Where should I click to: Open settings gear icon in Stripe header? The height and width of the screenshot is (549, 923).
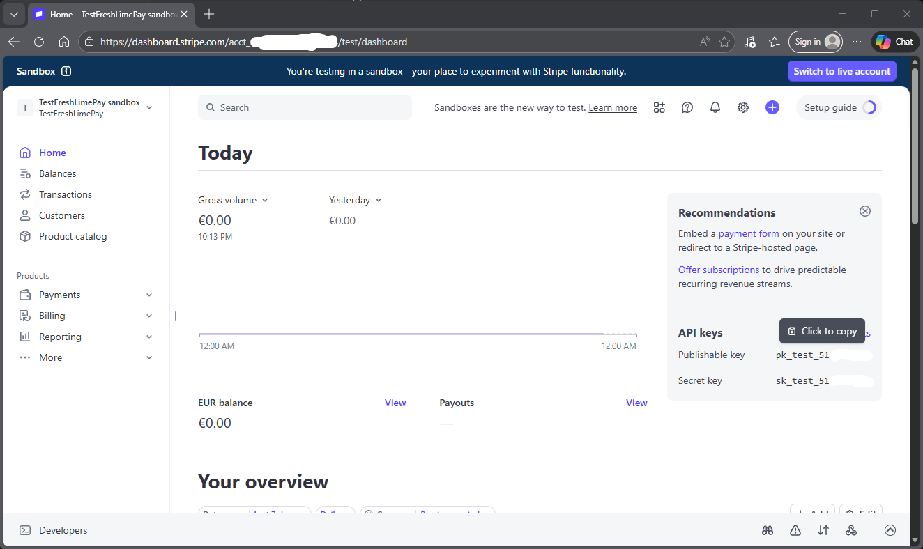pos(743,107)
